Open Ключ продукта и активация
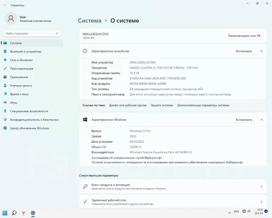272x218 pixels. 173,186
